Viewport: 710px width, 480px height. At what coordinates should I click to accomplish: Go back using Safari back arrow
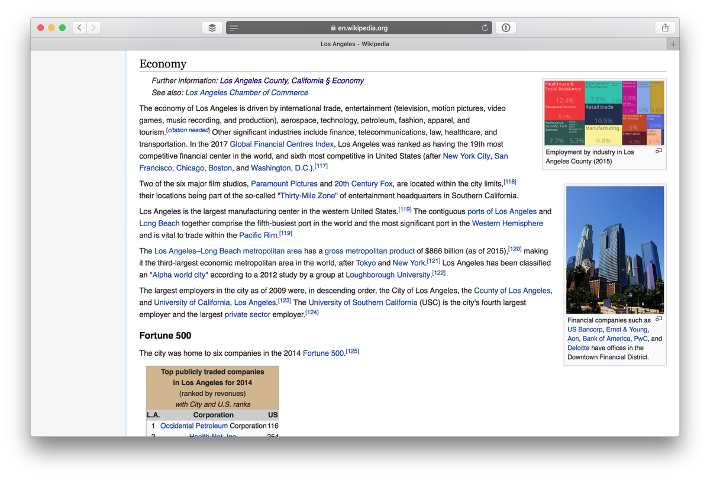tap(80, 28)
